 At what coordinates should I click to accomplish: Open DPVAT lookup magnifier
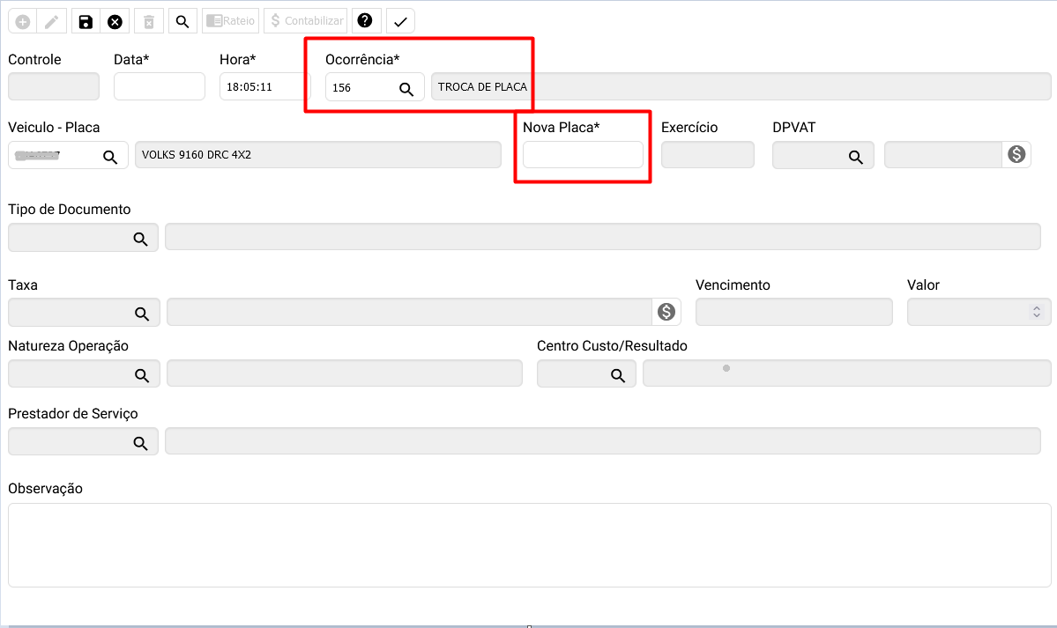tap(855, 156)
